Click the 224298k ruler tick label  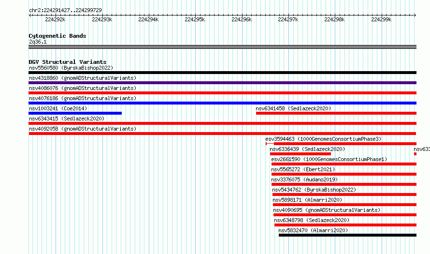pyautogui.click(x=334, y=19)
